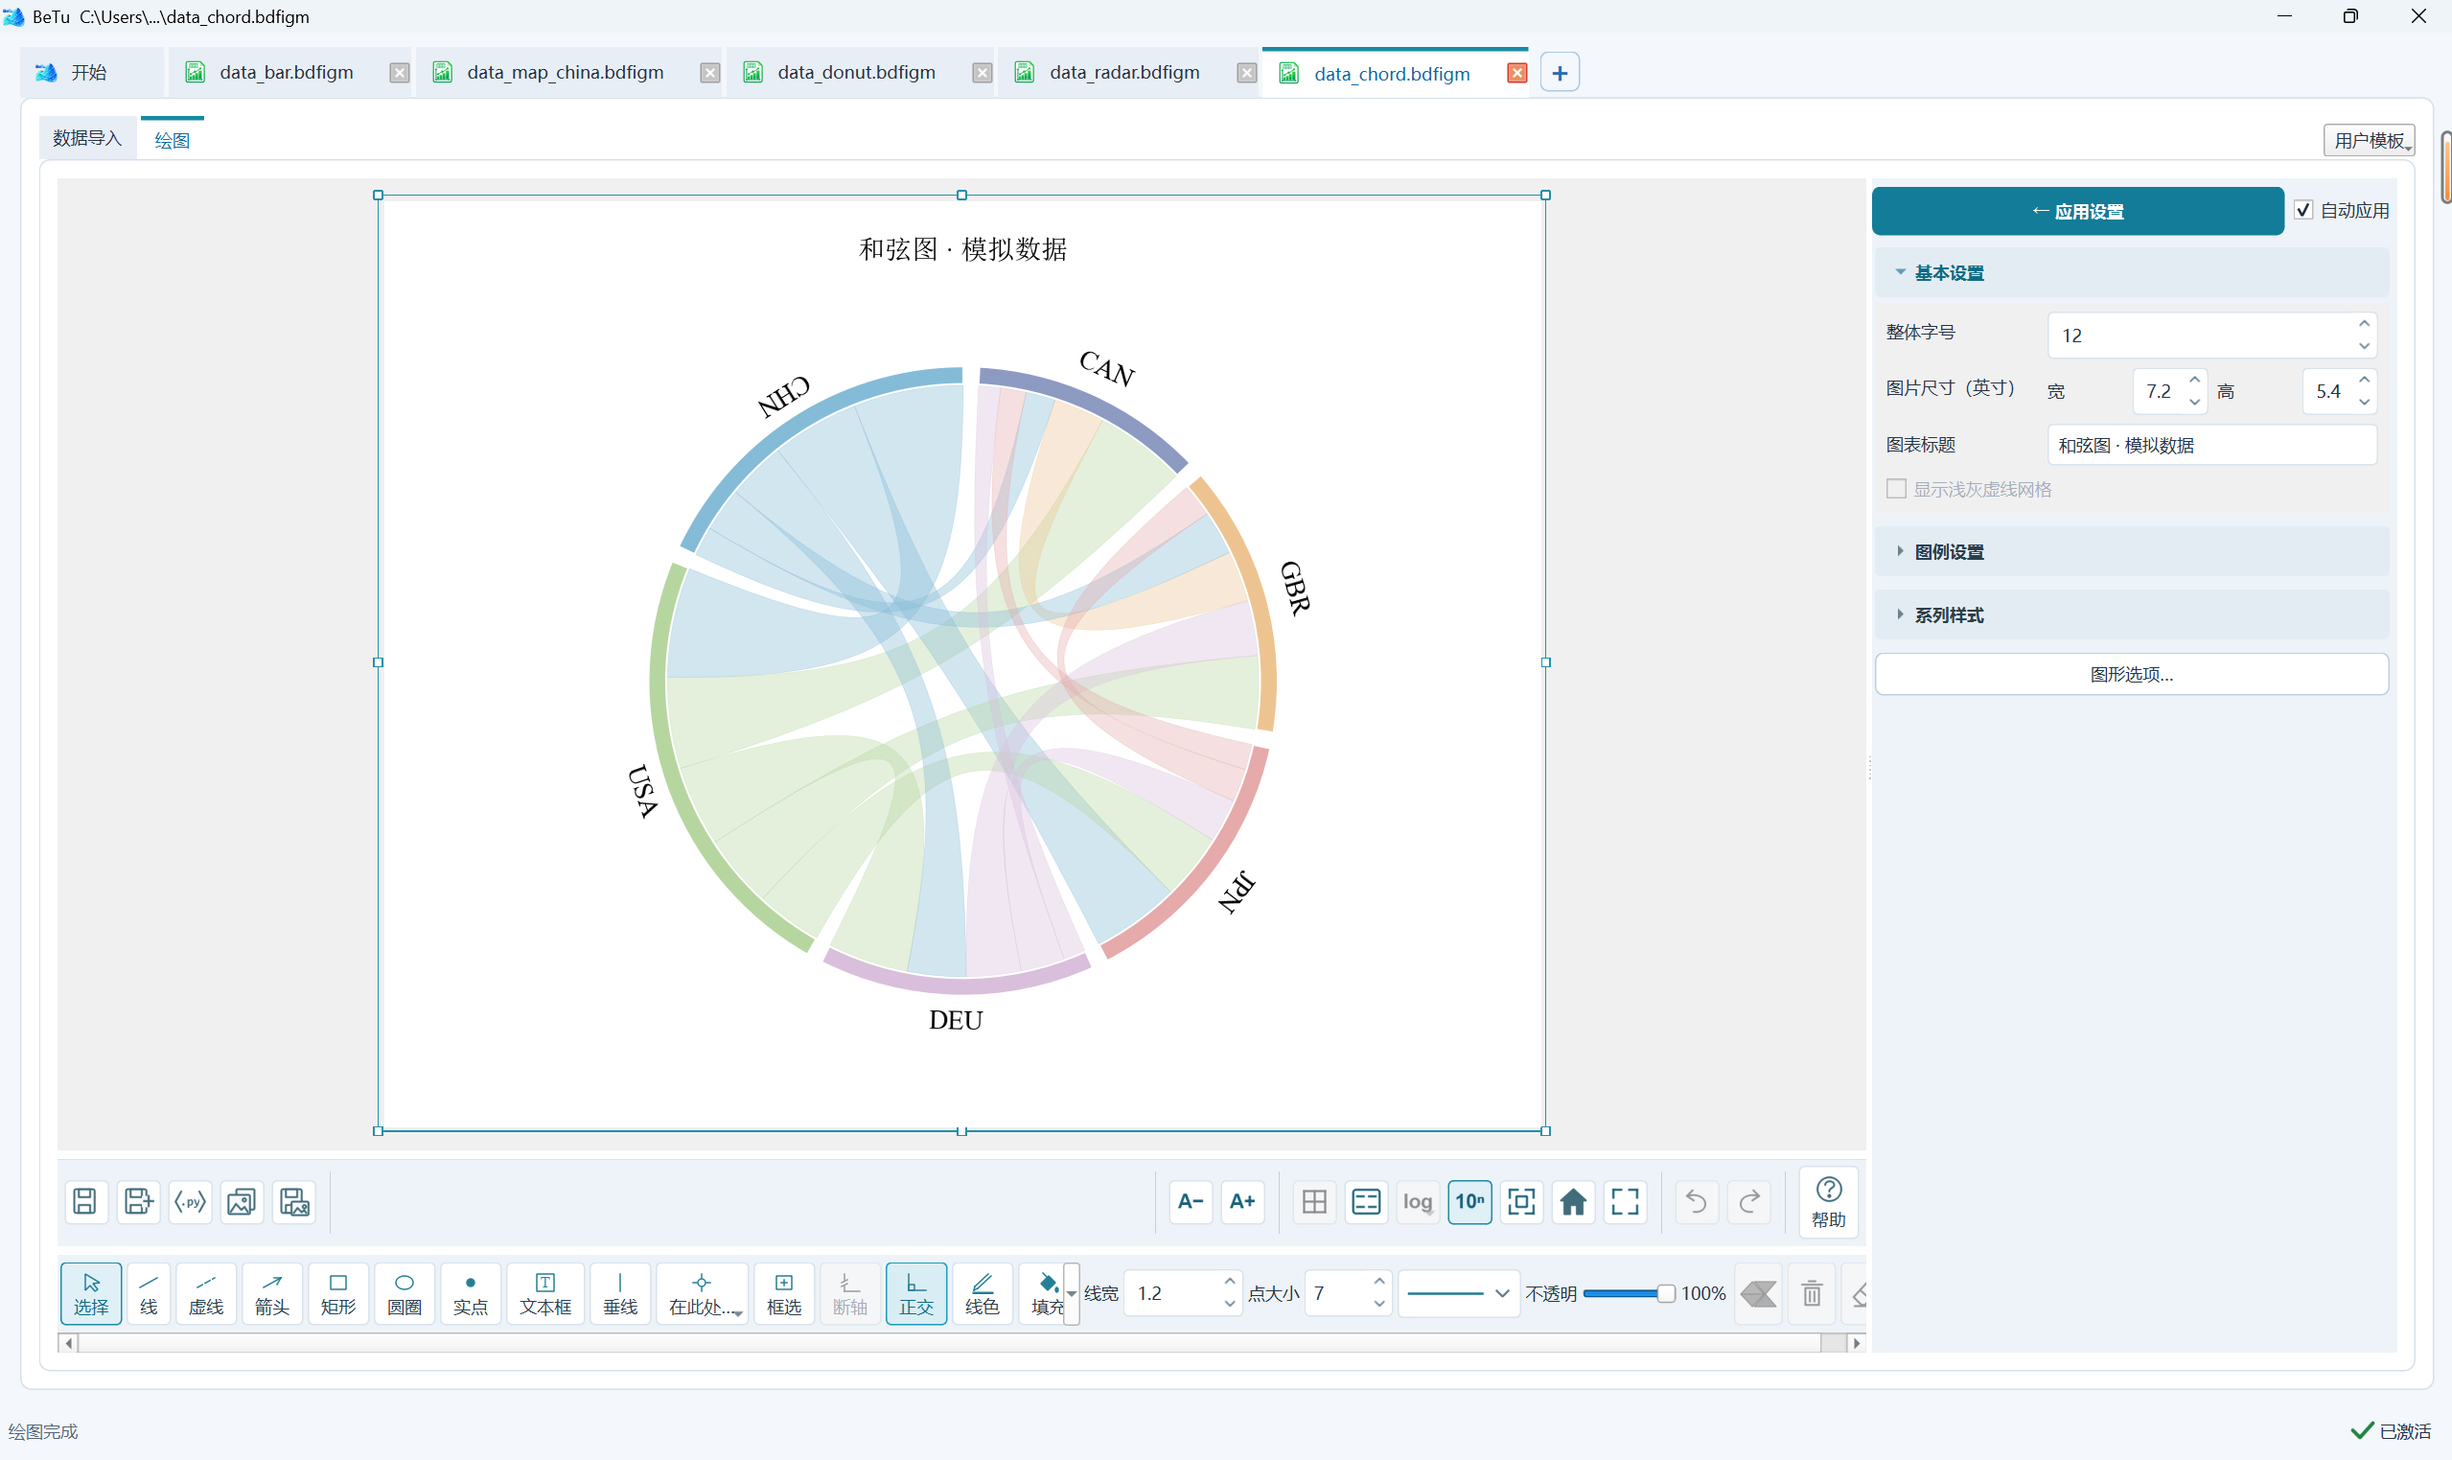The image size is (2452, 1460).
Task: Open the 数据导入 tab
Action: tap(86, 138)
